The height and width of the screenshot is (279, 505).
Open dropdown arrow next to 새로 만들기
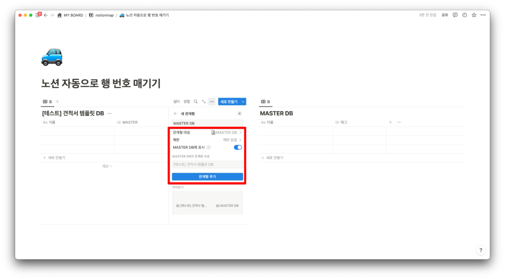click(243, 102)
